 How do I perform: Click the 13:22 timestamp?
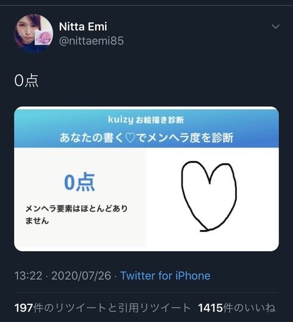[x=28, y=276]
